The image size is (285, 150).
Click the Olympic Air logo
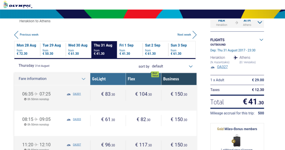point(17,5)
